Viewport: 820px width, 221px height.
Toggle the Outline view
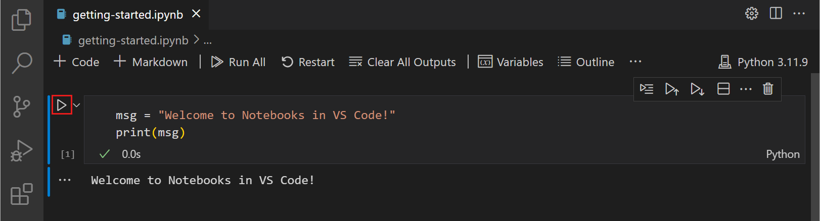click(x=586, y=62)
